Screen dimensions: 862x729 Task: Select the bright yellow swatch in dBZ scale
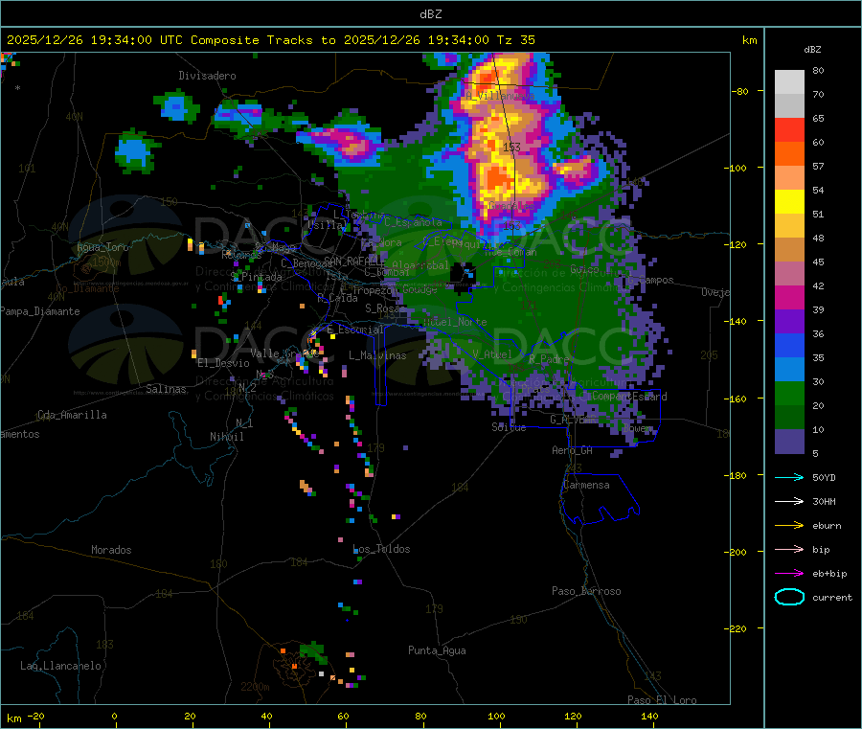(789, 202)
